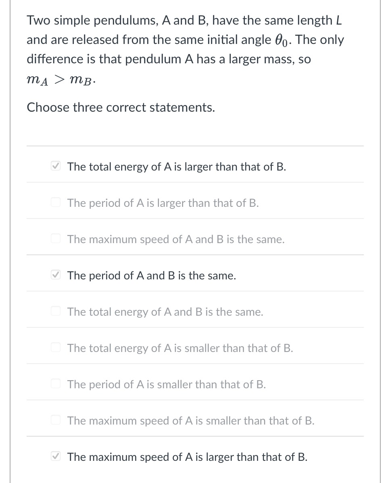The image size is (388, 483).
Task: Check 'The maximum speed of A and B is the same'
Action: [56, 238]
